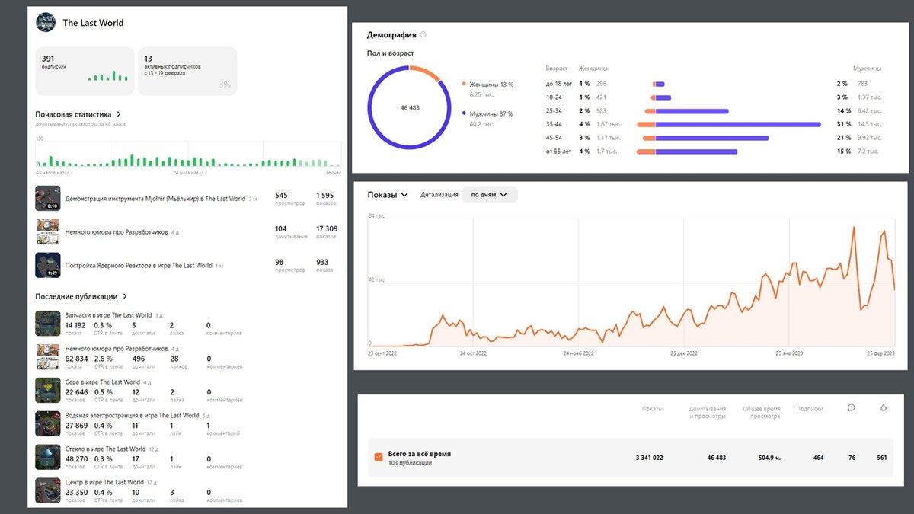Click the 13 активных подписчиков card
Image resolution: width=914 pixels, height=514 pixels.
(x=187, y=71)
